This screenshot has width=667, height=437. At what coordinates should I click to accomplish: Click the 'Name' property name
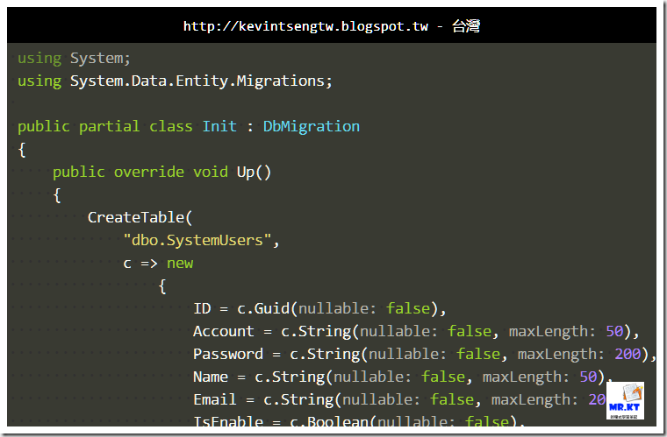(211, 377)
